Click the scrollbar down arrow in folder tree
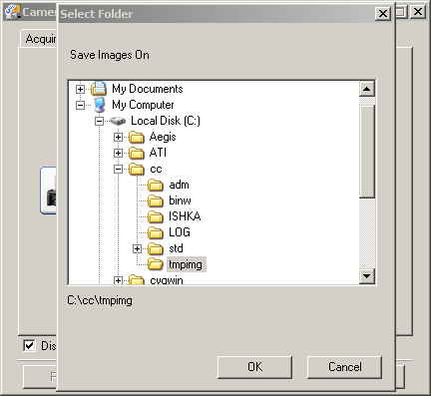Image resolution: width=431 pixels, height=396 pixels. click(x=367, y=276)
